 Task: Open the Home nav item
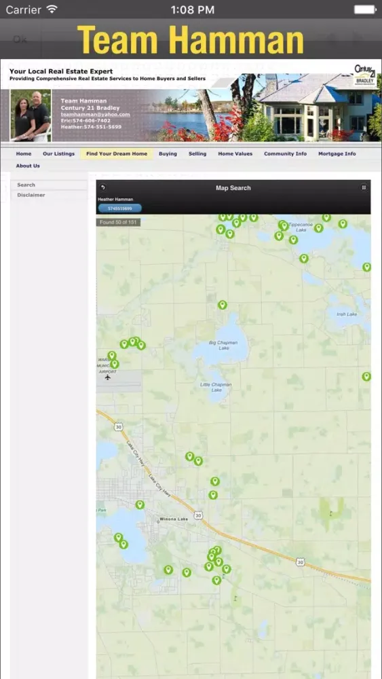tap(24, 153)
